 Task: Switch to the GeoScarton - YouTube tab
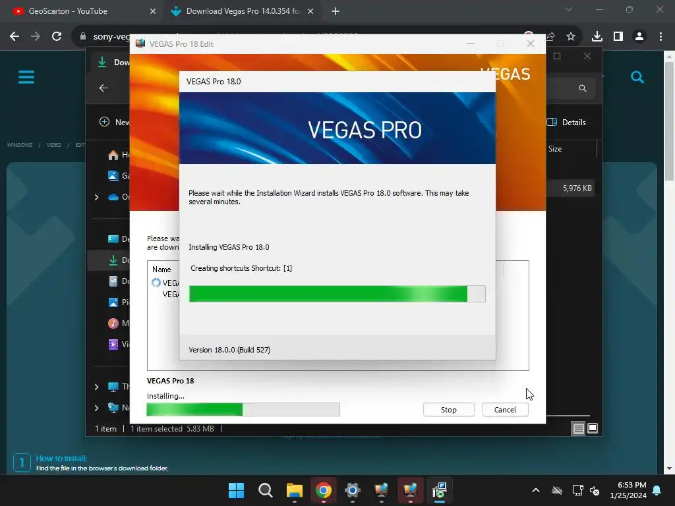[68, 11]
